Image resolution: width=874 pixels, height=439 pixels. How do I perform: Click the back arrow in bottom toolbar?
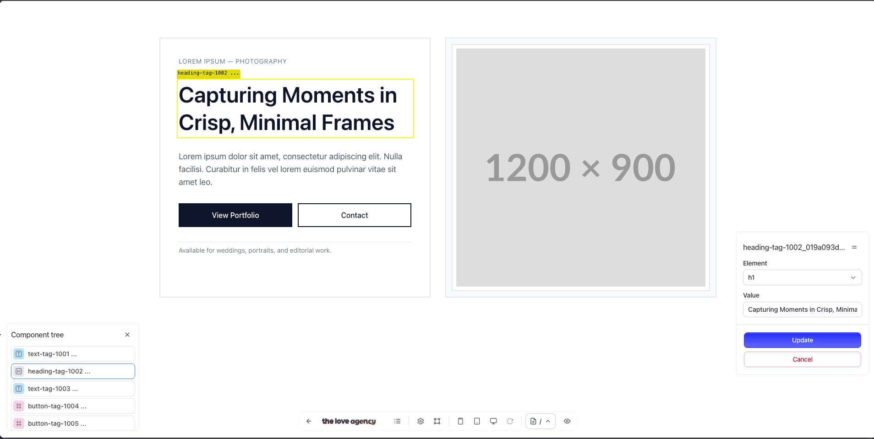[x=309, y=421]
